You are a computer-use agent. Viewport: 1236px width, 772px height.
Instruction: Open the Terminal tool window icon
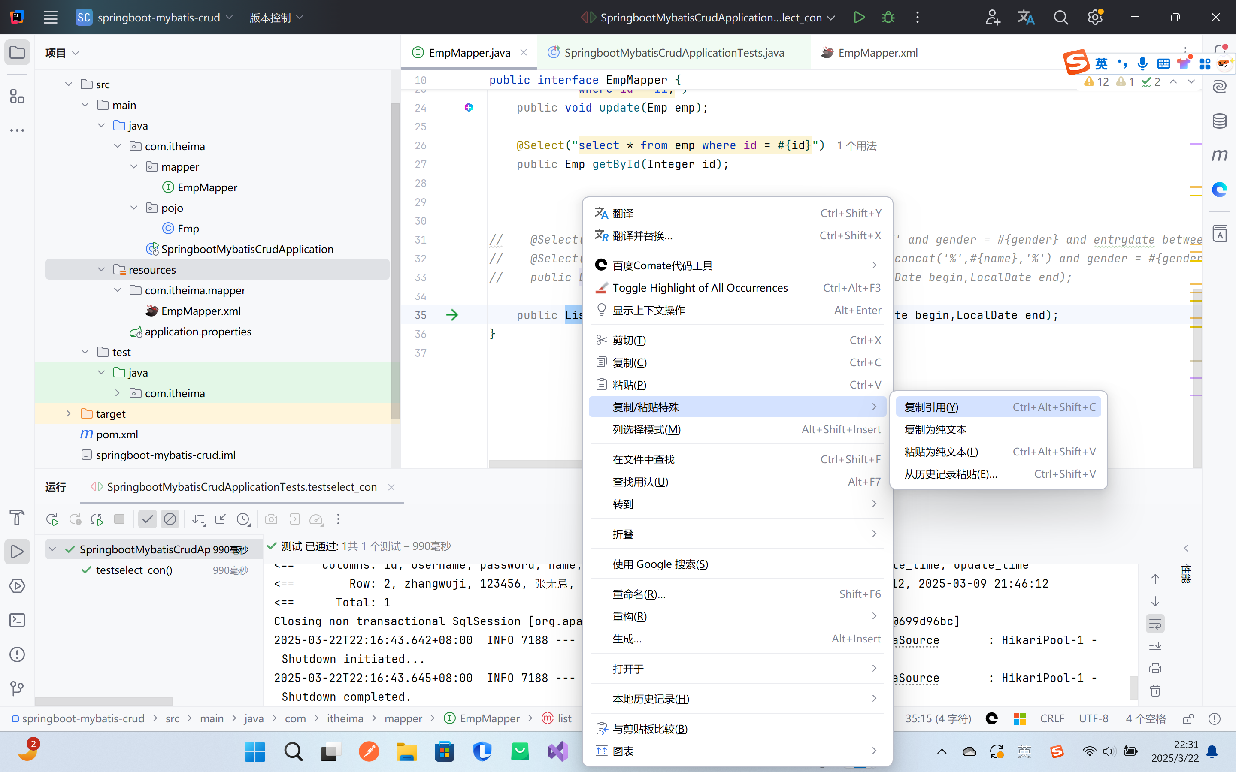(x=17, y=620)
